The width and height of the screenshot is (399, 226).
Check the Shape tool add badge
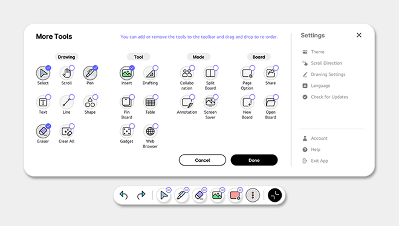tap(95, 97)
